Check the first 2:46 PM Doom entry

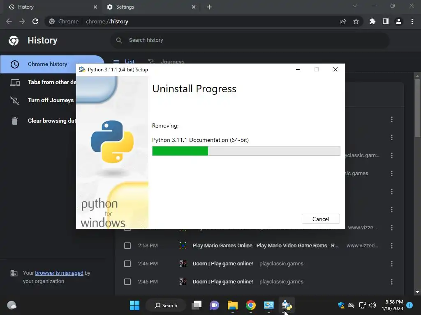(x=127, y=264)
